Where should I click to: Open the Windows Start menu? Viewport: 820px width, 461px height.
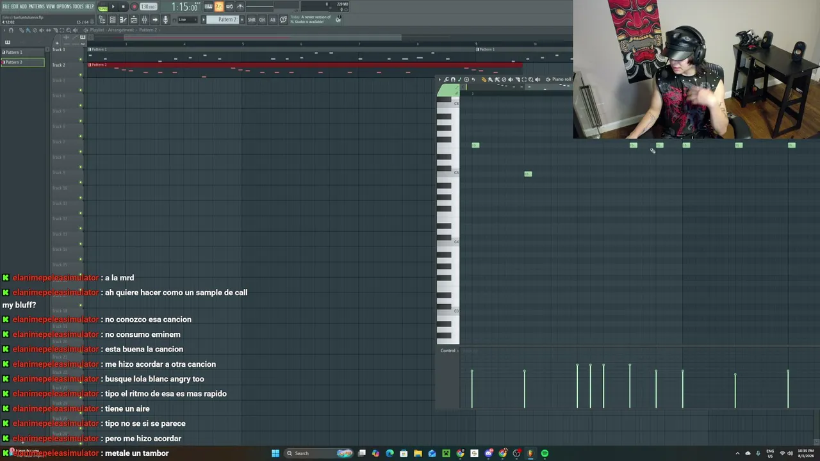point(275,453)
